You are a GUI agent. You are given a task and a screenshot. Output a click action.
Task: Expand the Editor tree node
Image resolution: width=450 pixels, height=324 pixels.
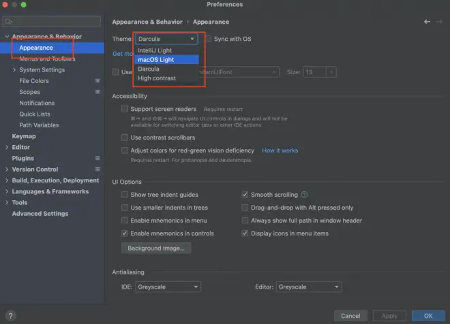(x=7, y=147)
